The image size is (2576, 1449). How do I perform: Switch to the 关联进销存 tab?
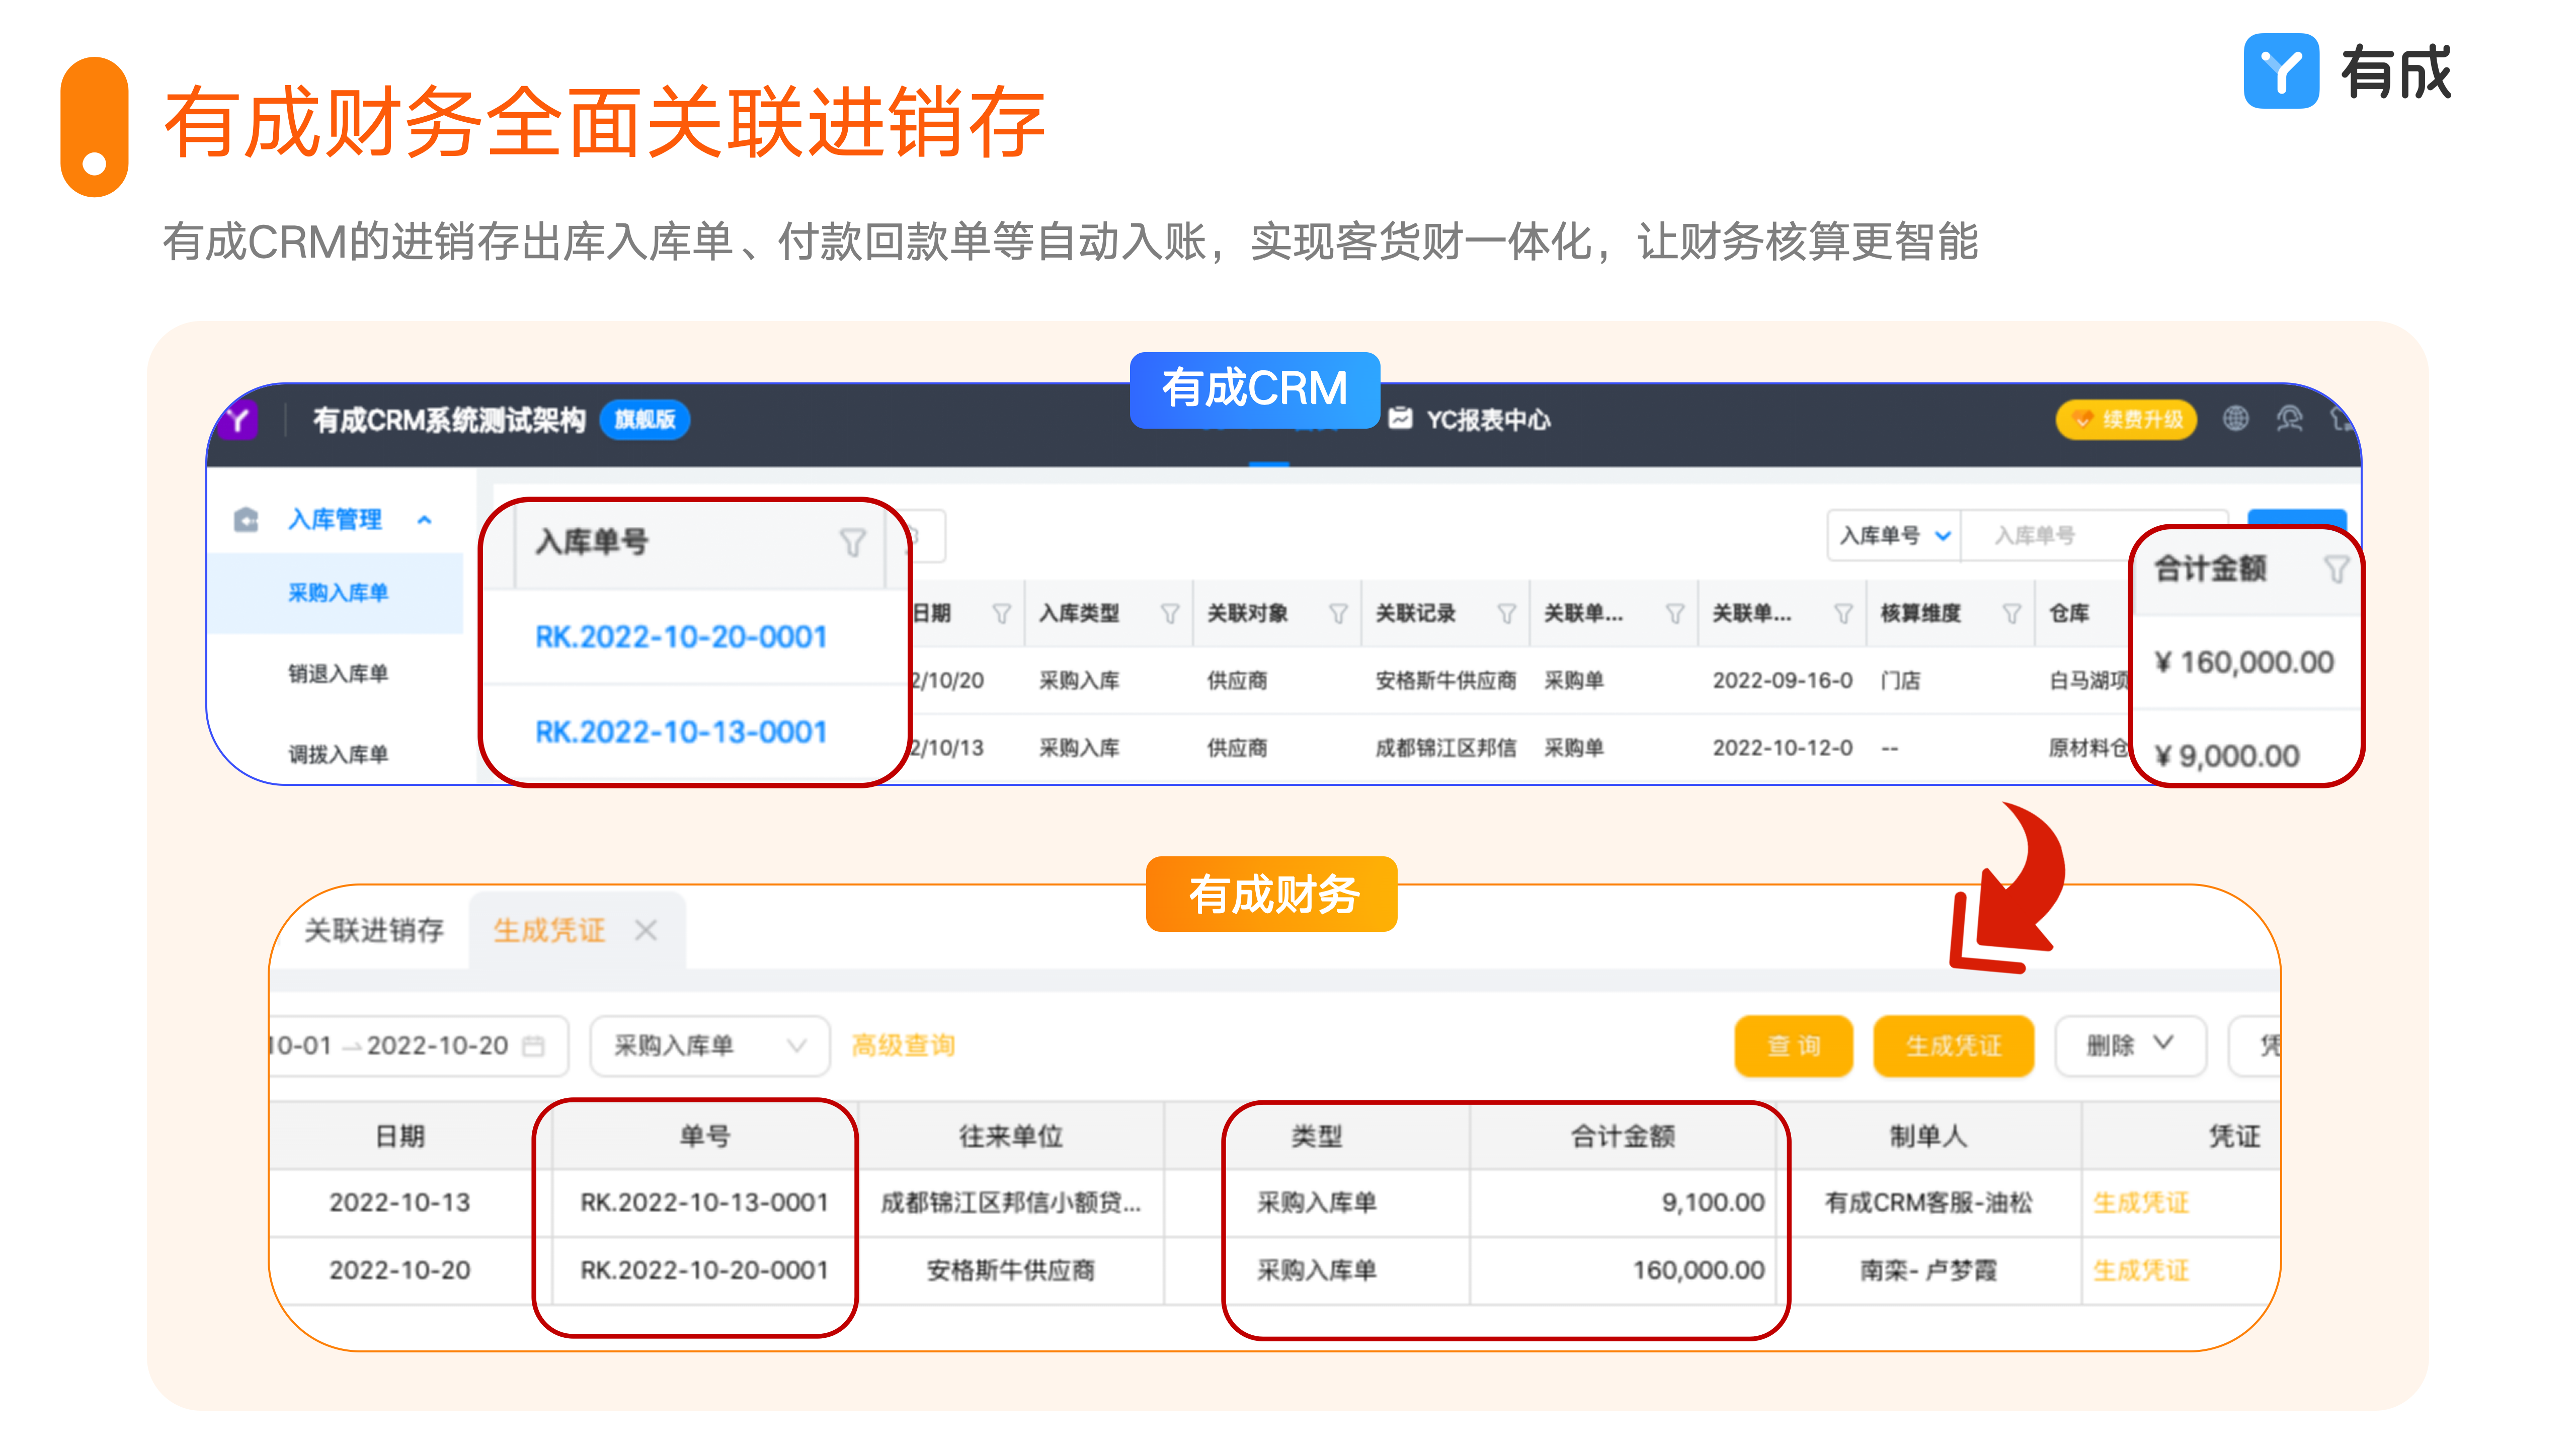coord(374,930)
